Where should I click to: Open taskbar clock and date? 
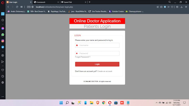coord(176,103)
